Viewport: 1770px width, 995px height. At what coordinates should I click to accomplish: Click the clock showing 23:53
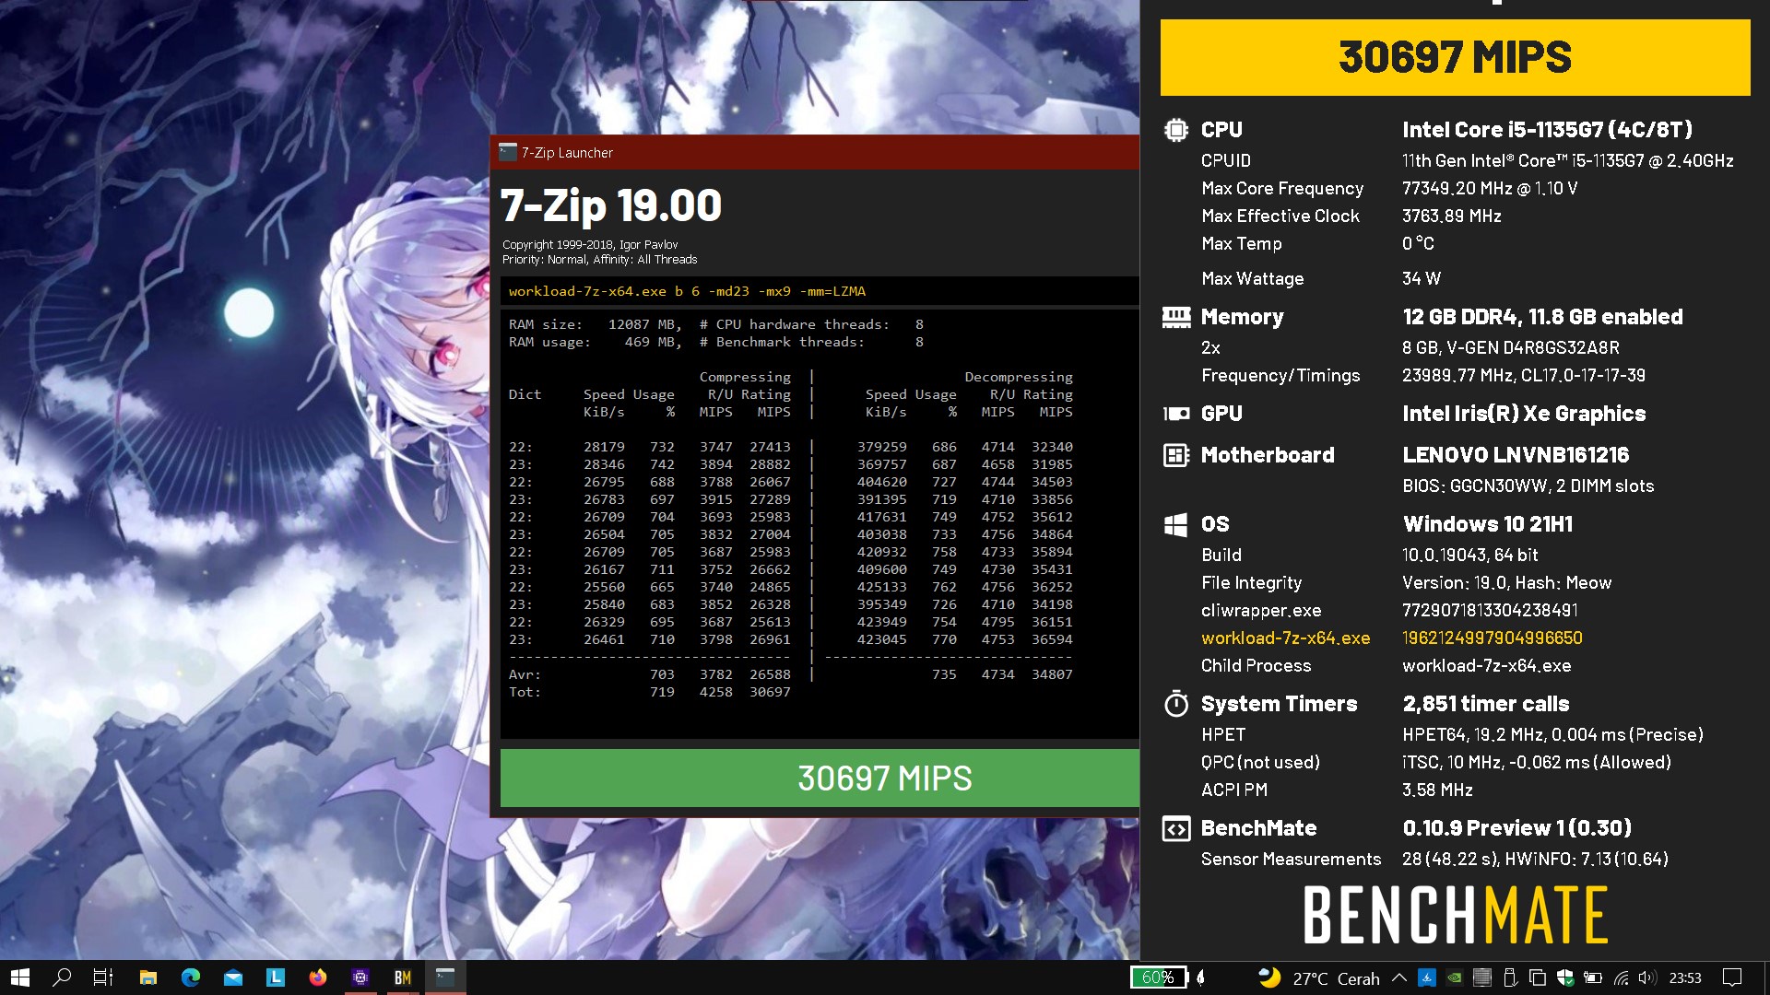[x=1685, y=977]
